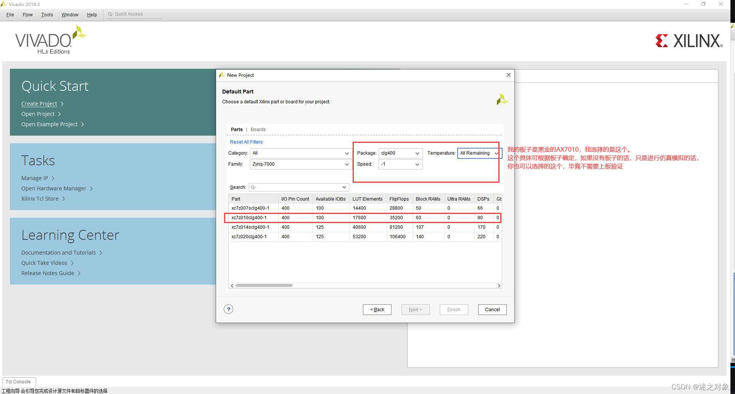Open the Category dropdown
The width and height of the screenshot is (735, 394).
(x=301, y=153)
